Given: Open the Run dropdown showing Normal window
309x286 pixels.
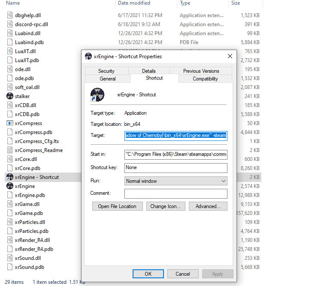Looking at the screenshot, I should coord(176,181).
